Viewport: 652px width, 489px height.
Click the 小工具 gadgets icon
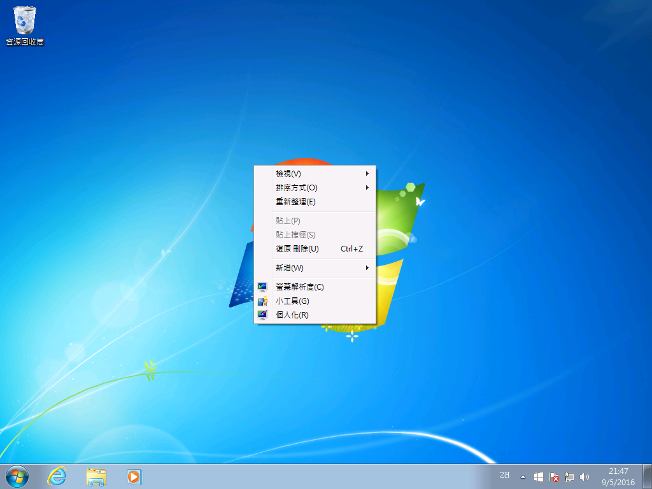coord(262,301)
